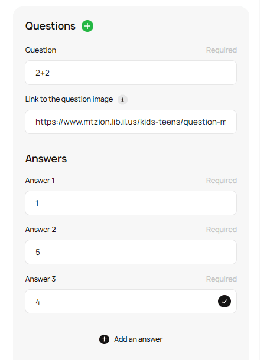Screen dimensions: 260x360
Task: Select the Answer 3 field containing 4
Action: point(131,301)
